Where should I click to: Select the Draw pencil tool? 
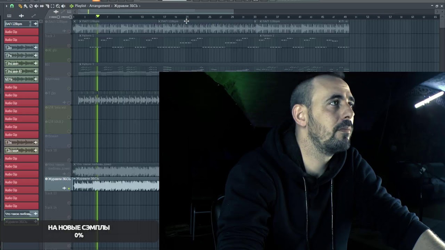pyautogui.click(x=20, y=6)
